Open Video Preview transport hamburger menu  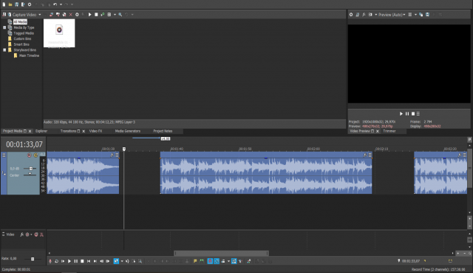coord(418,113)
